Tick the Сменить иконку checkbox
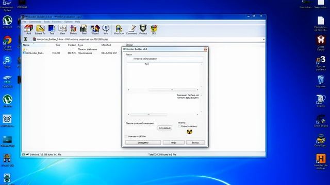Screen dimensions: 330x185 pos(179,126)
